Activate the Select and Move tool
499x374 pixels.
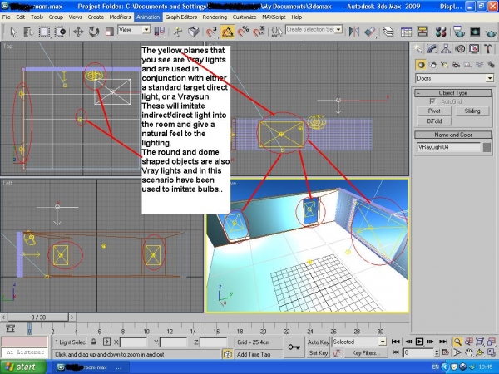click(x=78, y=32)
